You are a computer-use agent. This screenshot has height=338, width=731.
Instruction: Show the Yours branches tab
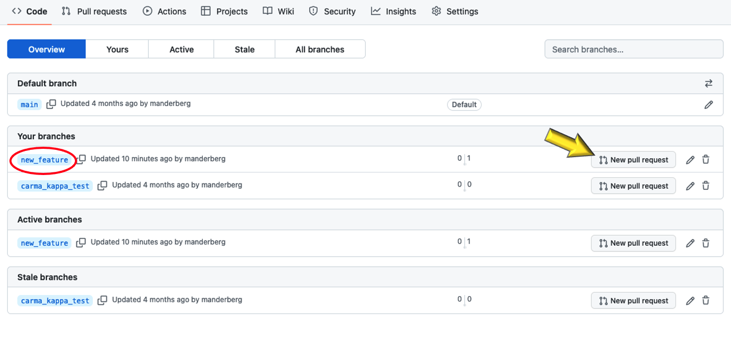click(x=117, y=49)
